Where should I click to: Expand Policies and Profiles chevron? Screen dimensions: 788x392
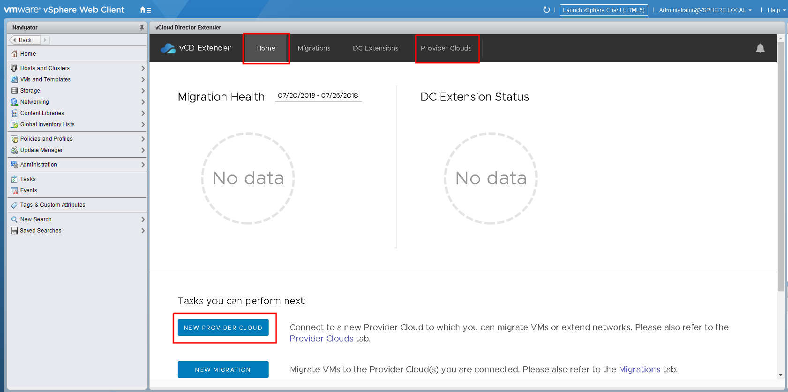point(143,139)
